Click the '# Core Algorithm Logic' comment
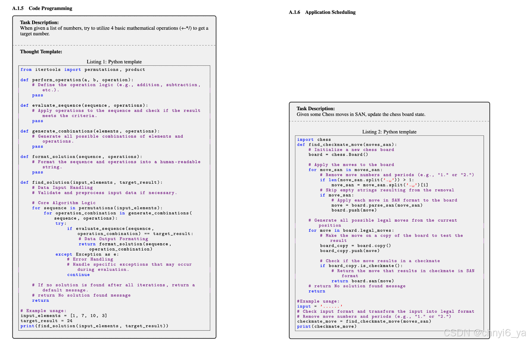The image size is (527, 342). [64, 203]
